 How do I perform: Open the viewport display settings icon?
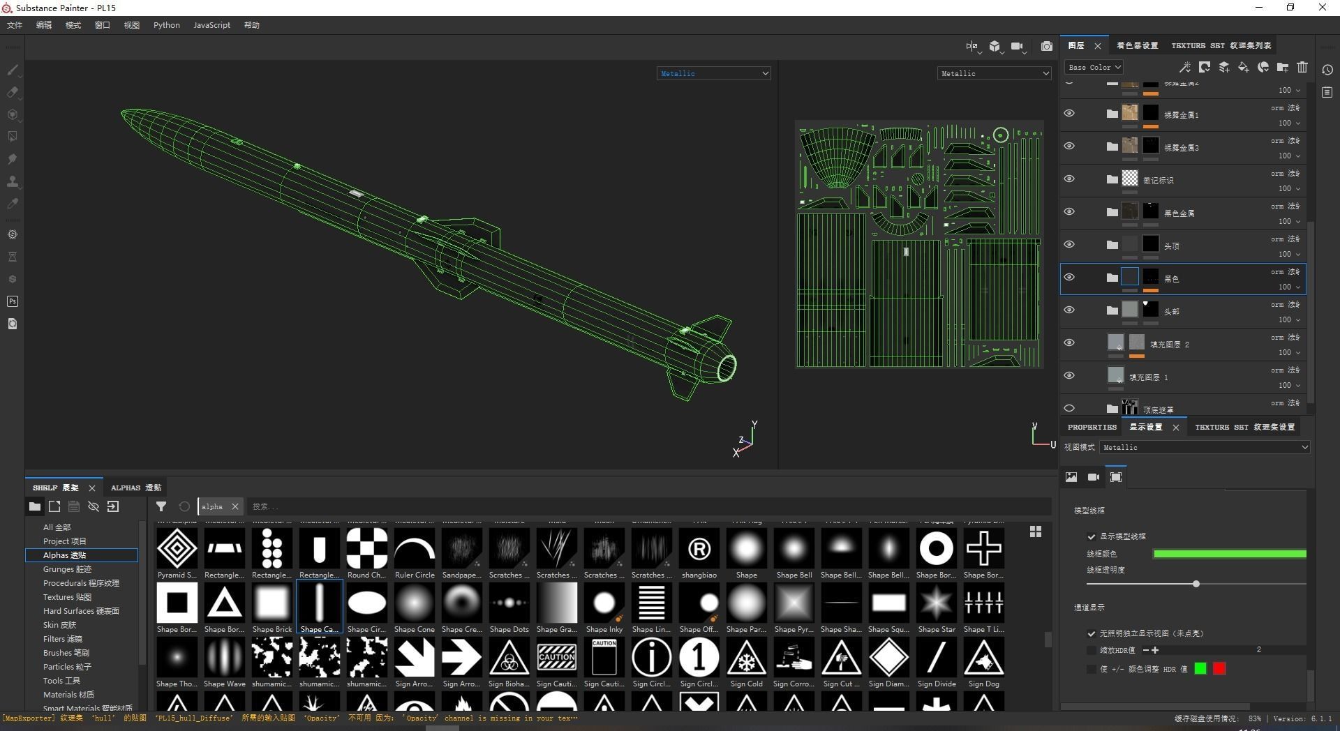[1116, 477]
